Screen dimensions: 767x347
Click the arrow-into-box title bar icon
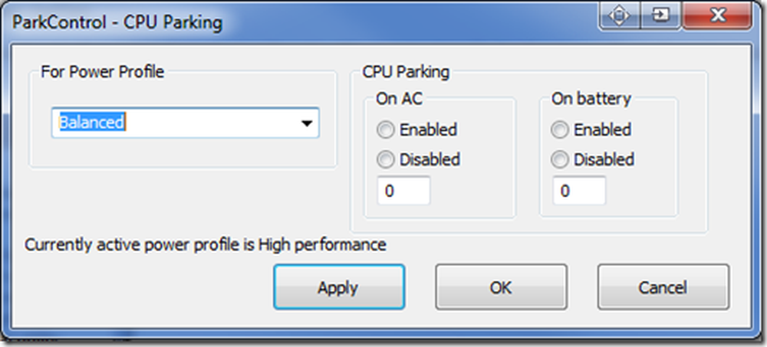point(661,15)
